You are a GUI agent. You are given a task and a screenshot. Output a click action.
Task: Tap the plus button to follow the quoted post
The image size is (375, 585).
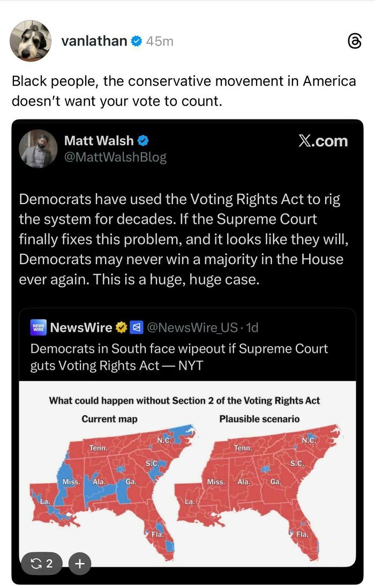80,564
